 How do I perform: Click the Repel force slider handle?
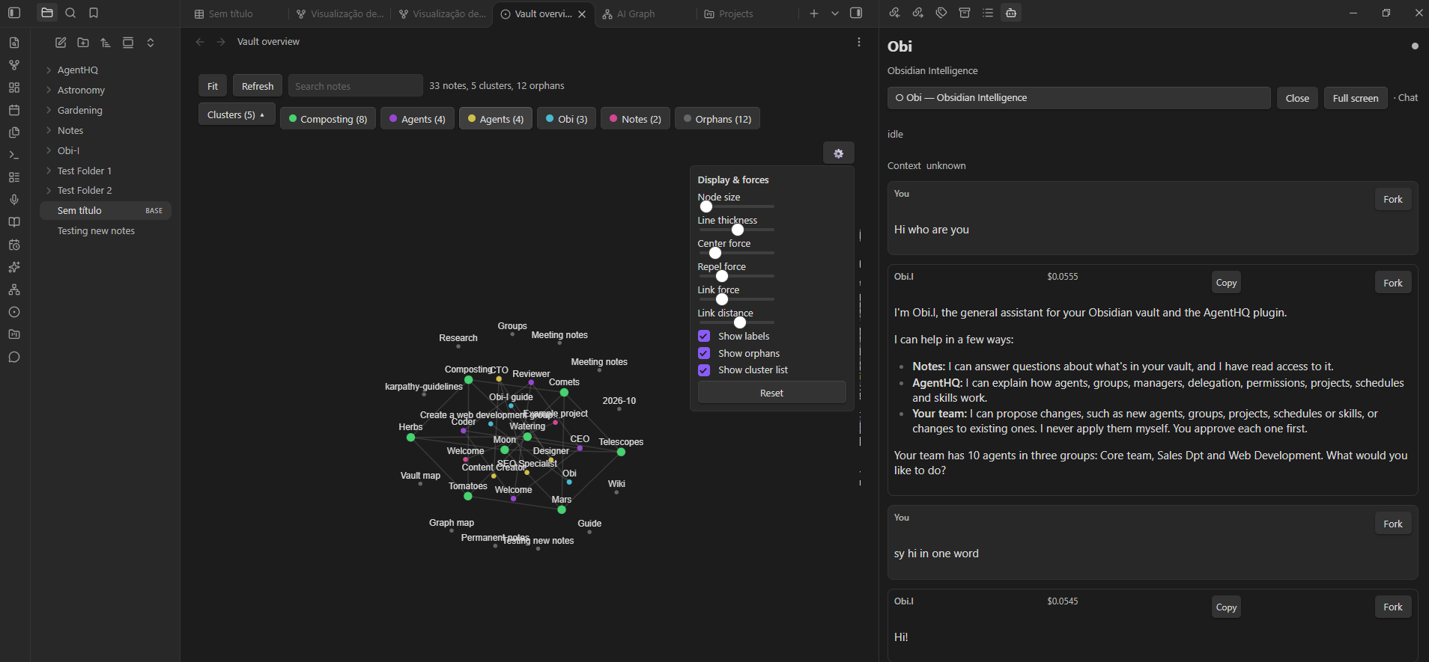tap(722, 276)
